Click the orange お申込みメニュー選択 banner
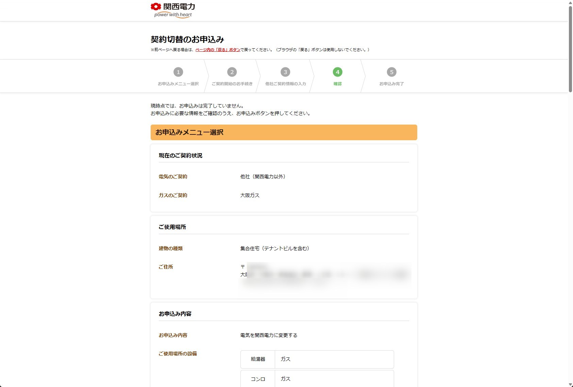 tap(284, 132)
